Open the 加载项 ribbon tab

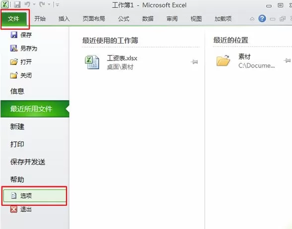[x=223, y=19]
